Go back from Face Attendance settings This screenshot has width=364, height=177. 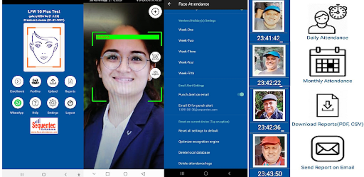pyautogui.click(x=170, y=4)
